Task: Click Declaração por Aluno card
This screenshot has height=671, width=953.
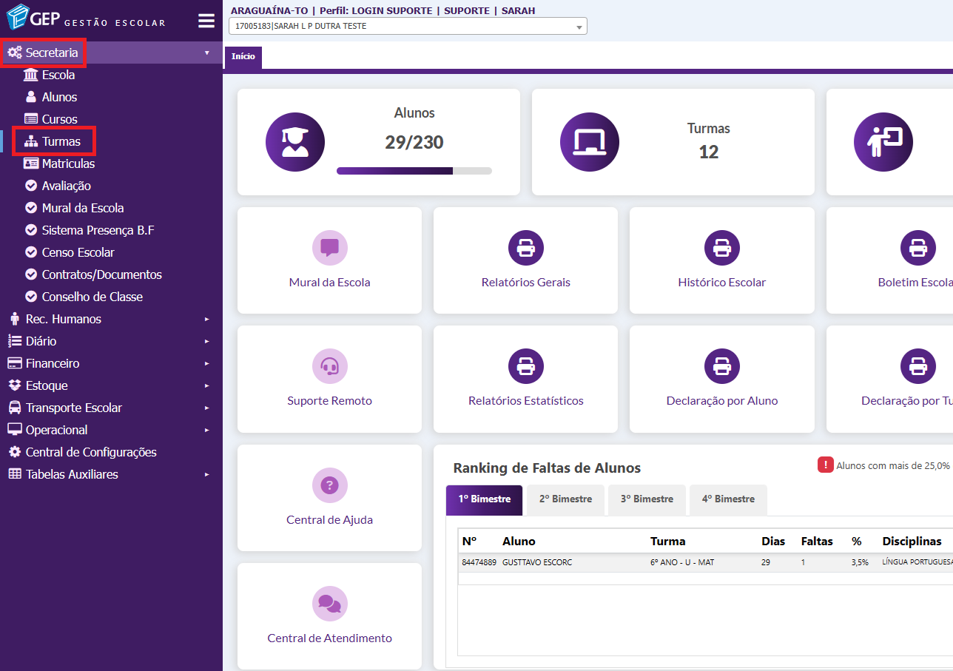Action: [x=721, y=379]
